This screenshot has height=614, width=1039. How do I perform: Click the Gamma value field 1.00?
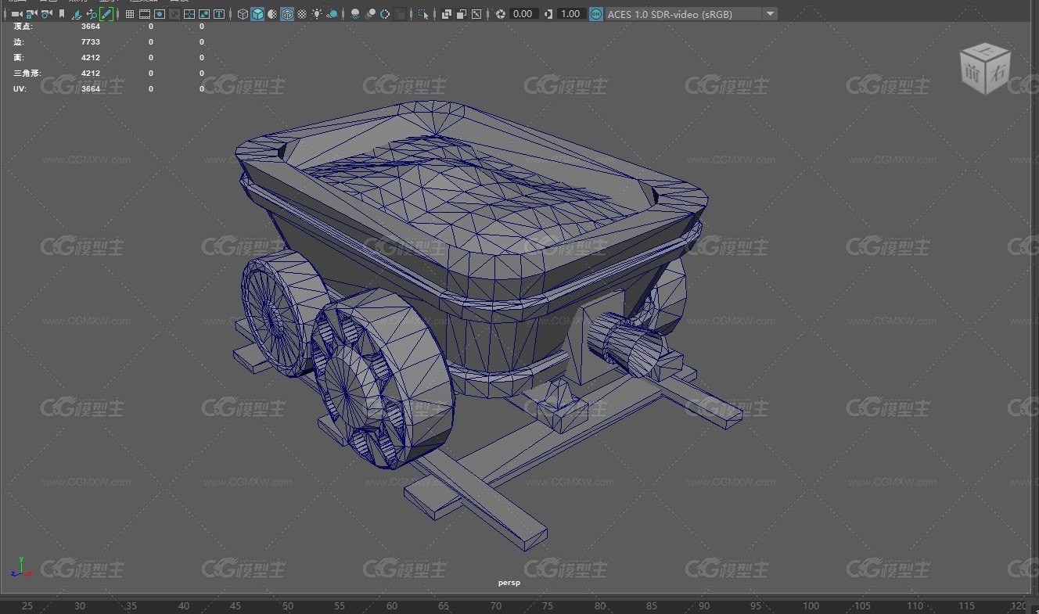(571, 14)
